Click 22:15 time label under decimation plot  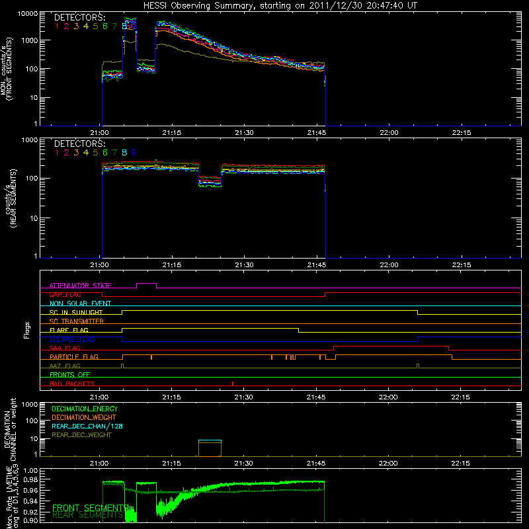[460, 464]
